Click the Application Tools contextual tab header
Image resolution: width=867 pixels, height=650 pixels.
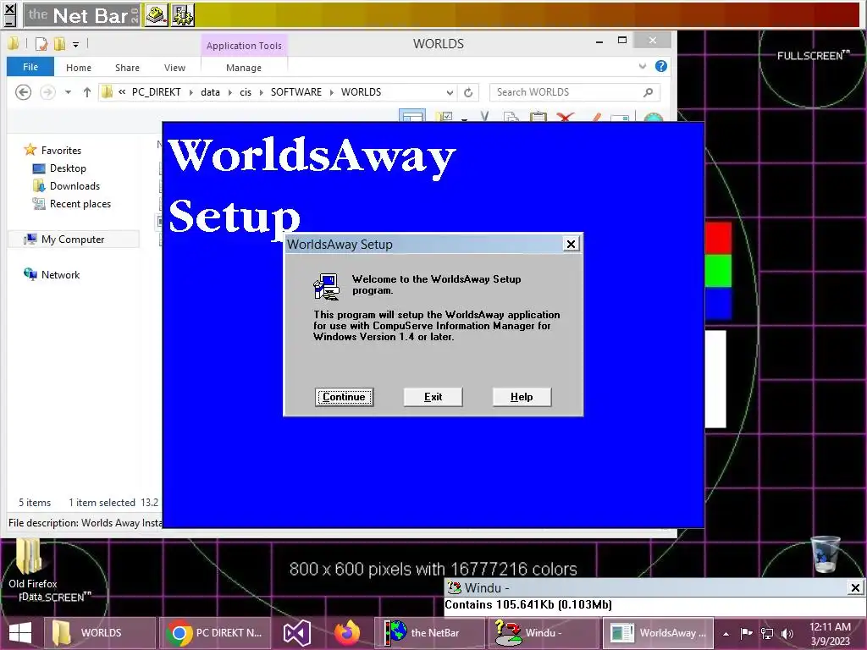click(x=244, y=46)
